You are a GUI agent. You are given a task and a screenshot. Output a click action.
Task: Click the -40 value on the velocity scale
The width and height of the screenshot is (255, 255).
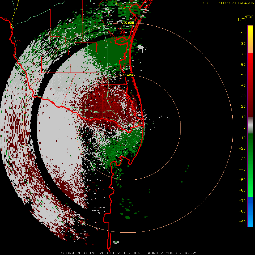242,169
